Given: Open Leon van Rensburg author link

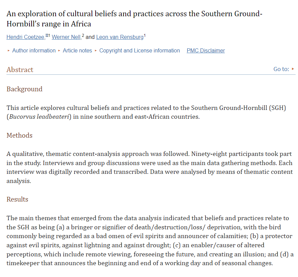Looking at the screenshot, I should [x=120, y=37].
